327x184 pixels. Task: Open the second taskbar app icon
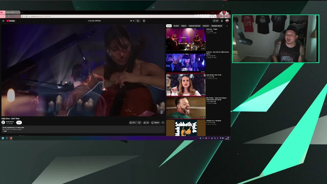pos(7,138)
